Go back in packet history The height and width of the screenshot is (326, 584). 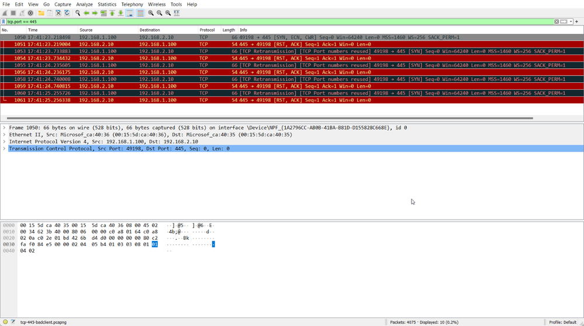[x=87, y=13]
